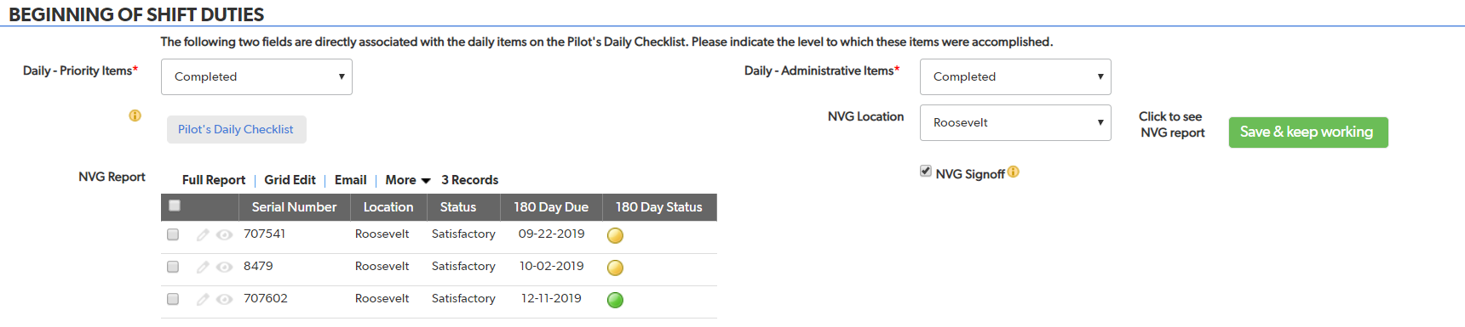This screenshot has width=1465, height=327.
Task: Open Daily - Administrative Items dropdown
Action: coord(1015,76)
